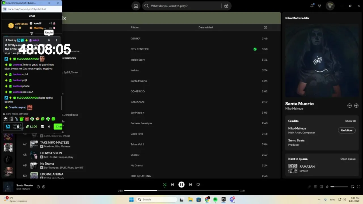Select track TAKE NIKO MALTEZE
363x204 pixels.
click(55, 143)
